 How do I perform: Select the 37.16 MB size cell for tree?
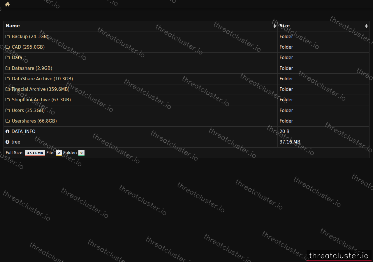pos(323,142)
